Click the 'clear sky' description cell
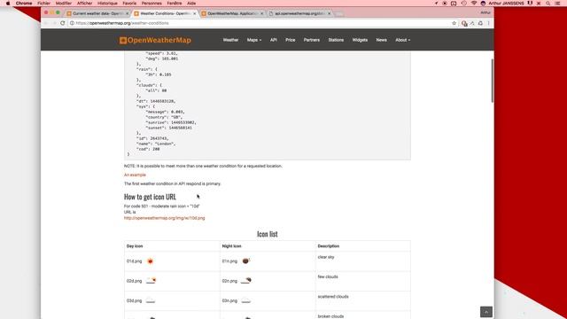 point(362,261)
